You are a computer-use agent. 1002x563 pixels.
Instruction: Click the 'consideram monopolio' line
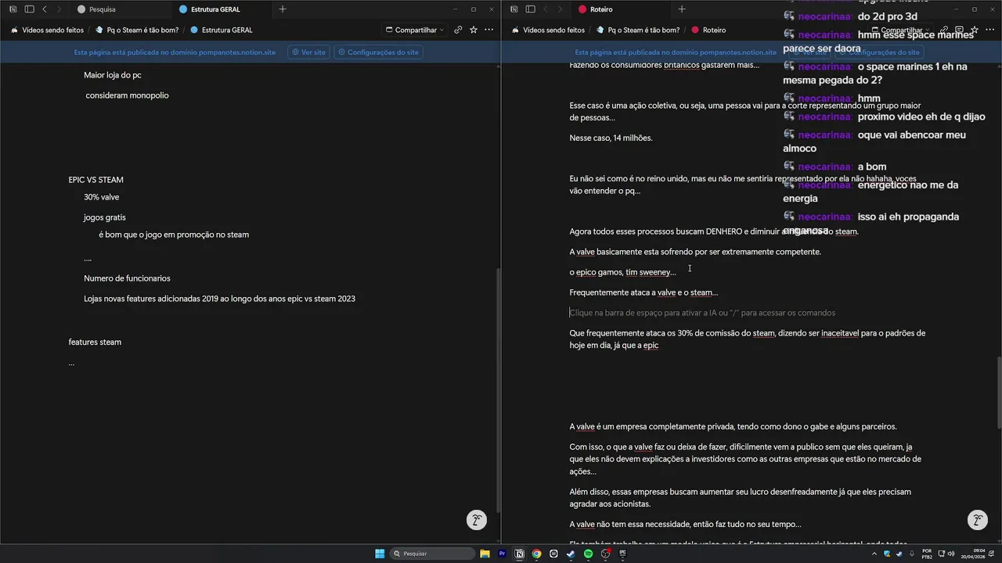click(x=127, y=95)
